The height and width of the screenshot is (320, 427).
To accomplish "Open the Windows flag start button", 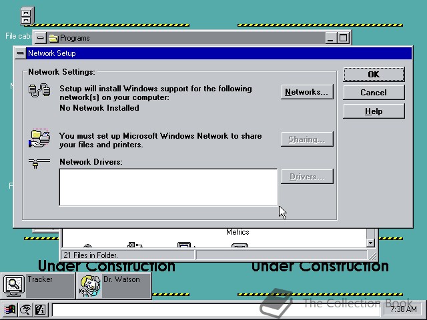I will 11,309.
